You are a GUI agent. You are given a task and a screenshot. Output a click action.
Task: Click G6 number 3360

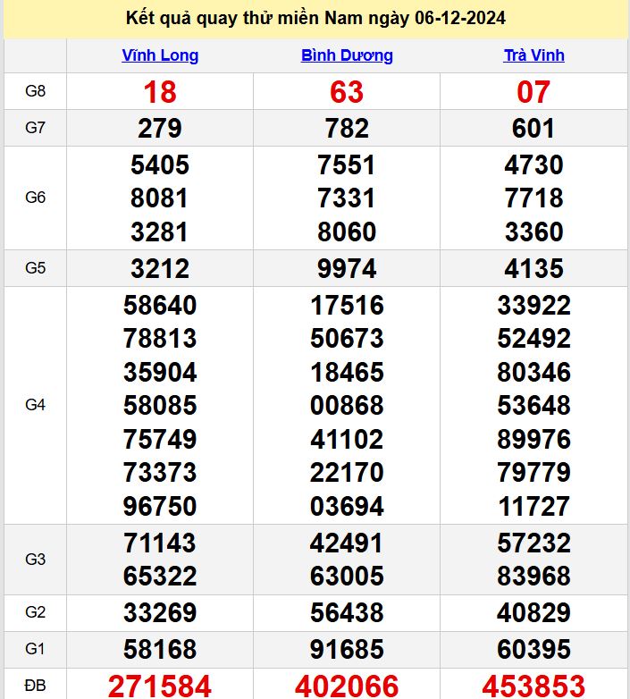[x=533, y=232]
